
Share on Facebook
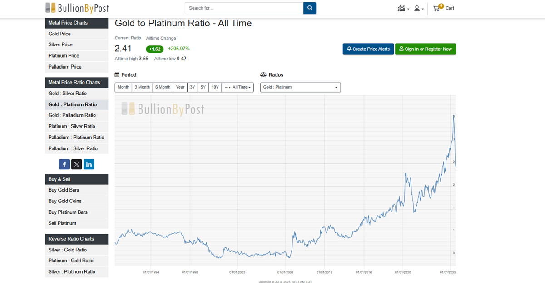(64, 164)
